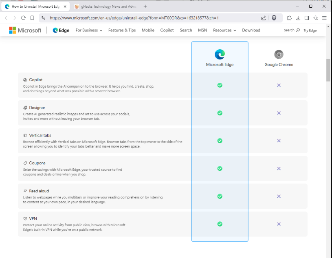This screenshot has height=258, width=332.
Task: Toggle the browser sidebar panel icon
Action: coord(307,18)
